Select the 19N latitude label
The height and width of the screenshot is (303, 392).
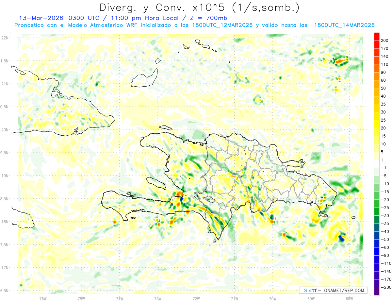coord(5,176)
